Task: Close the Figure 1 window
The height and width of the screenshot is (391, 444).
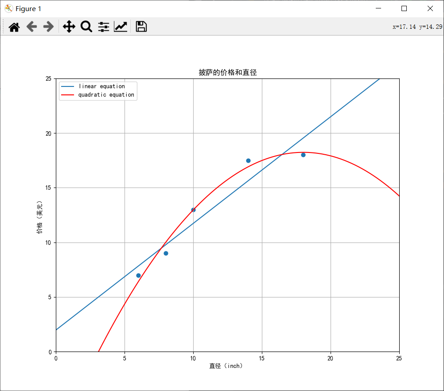Action: coord(430,8)
